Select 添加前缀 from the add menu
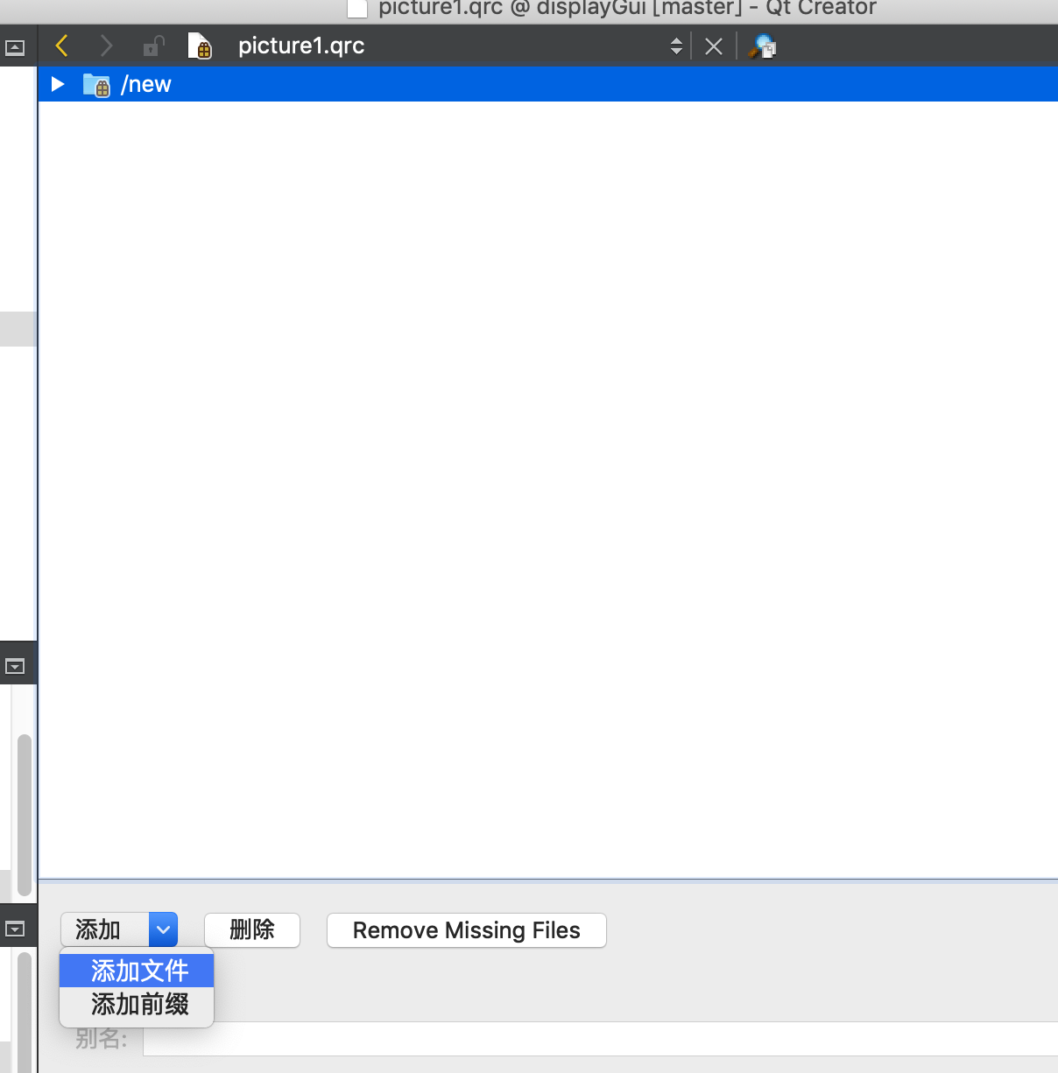 pyautogui.click(x=136, y=1004)
